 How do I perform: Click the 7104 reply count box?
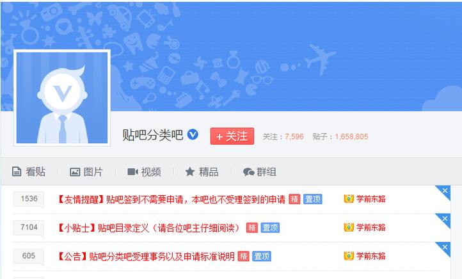(29, 227)
